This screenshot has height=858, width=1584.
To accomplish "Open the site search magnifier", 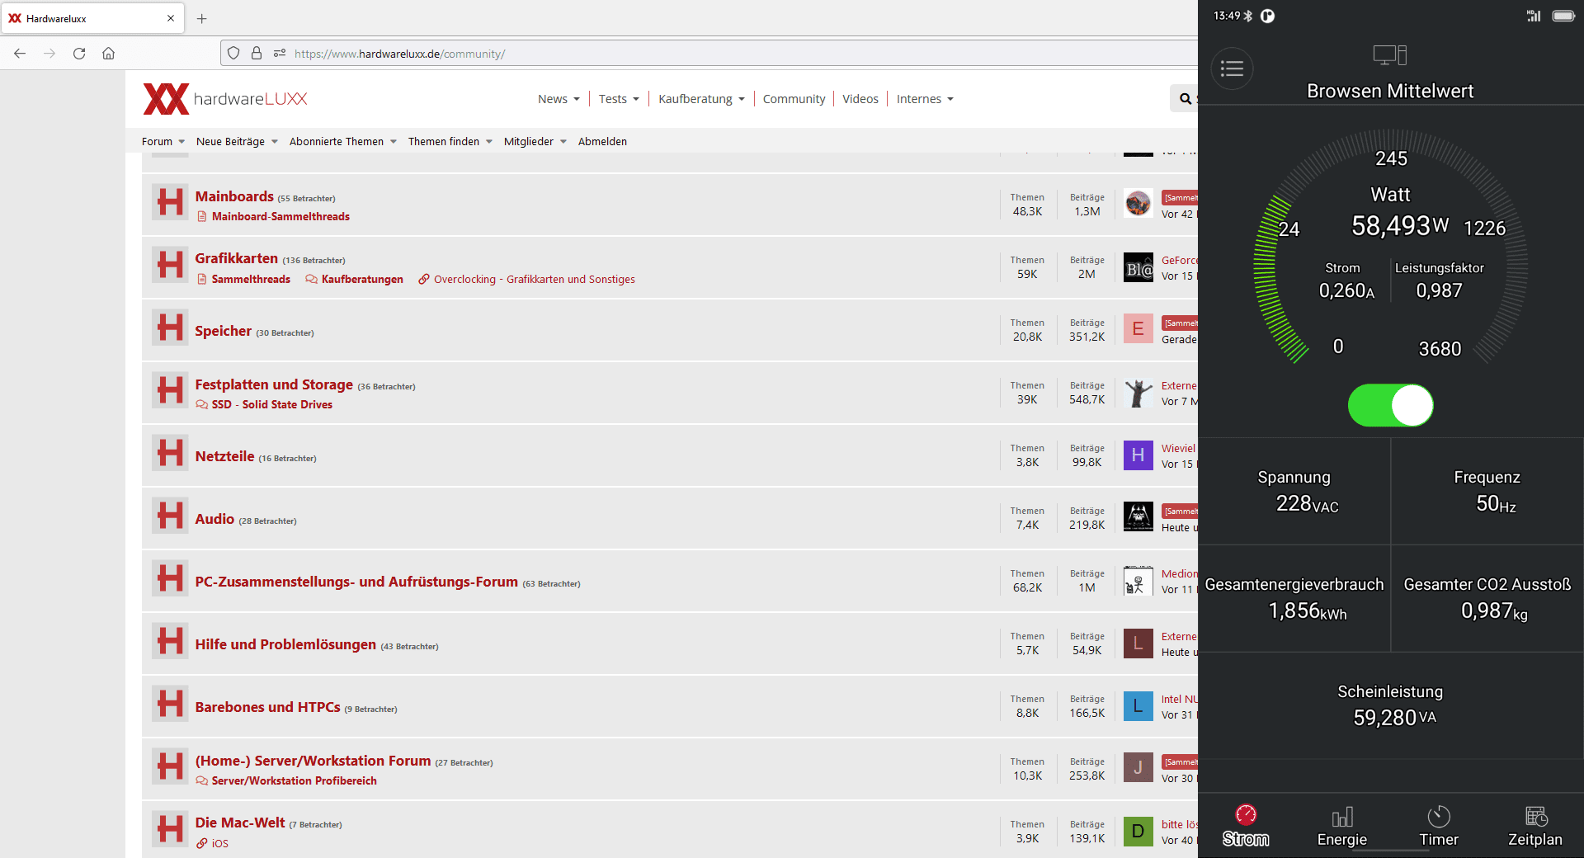I will coord(1186,99).
